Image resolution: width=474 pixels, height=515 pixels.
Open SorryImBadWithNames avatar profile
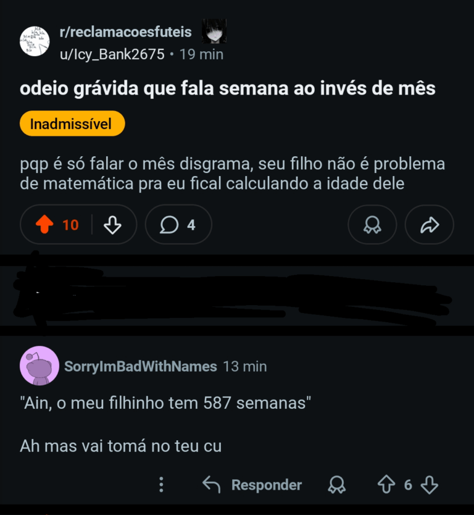point(39,366)
